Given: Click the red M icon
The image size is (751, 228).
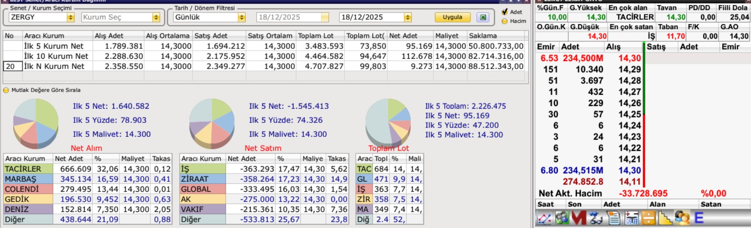Looking at the screenshot, I should coord(579,219).
